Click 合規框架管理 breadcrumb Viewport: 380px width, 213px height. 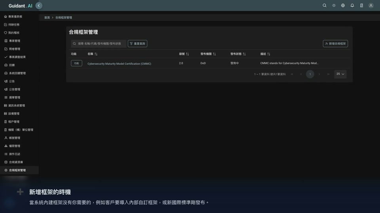[x=63, y=18]
